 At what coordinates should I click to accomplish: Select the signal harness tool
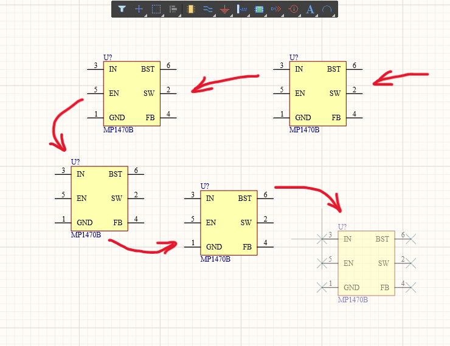tap(241, 9)
